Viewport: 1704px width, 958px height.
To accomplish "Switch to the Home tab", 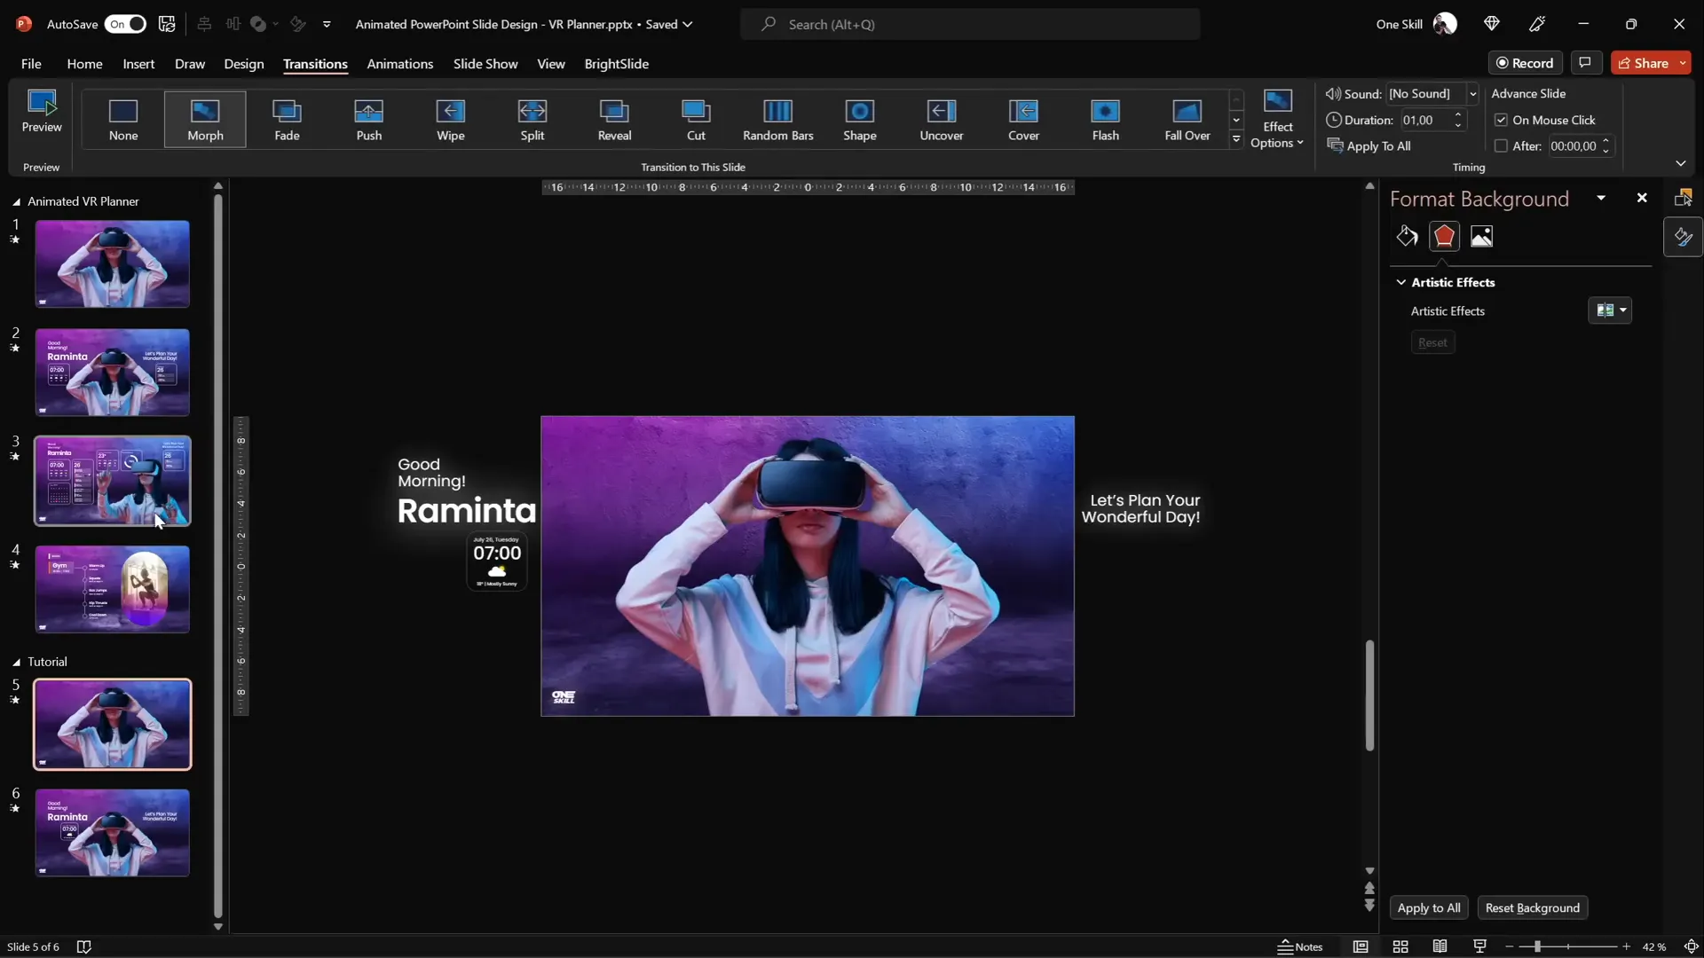I will [84, 64].
